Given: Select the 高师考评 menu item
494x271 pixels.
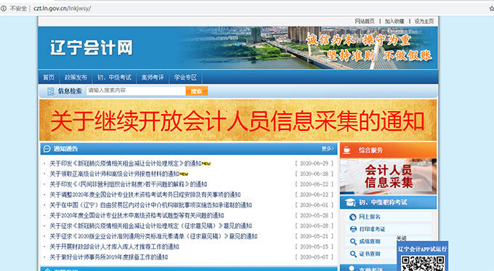Looking at the screenshot, I should pos(153,77).
